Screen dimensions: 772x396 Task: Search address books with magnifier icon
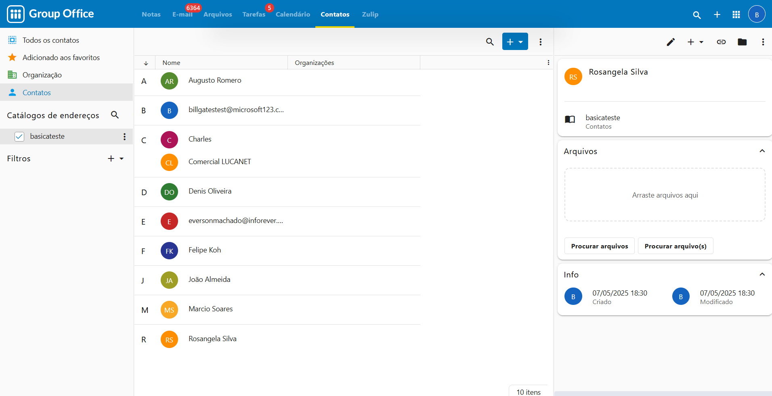click(x=115, y=115)
